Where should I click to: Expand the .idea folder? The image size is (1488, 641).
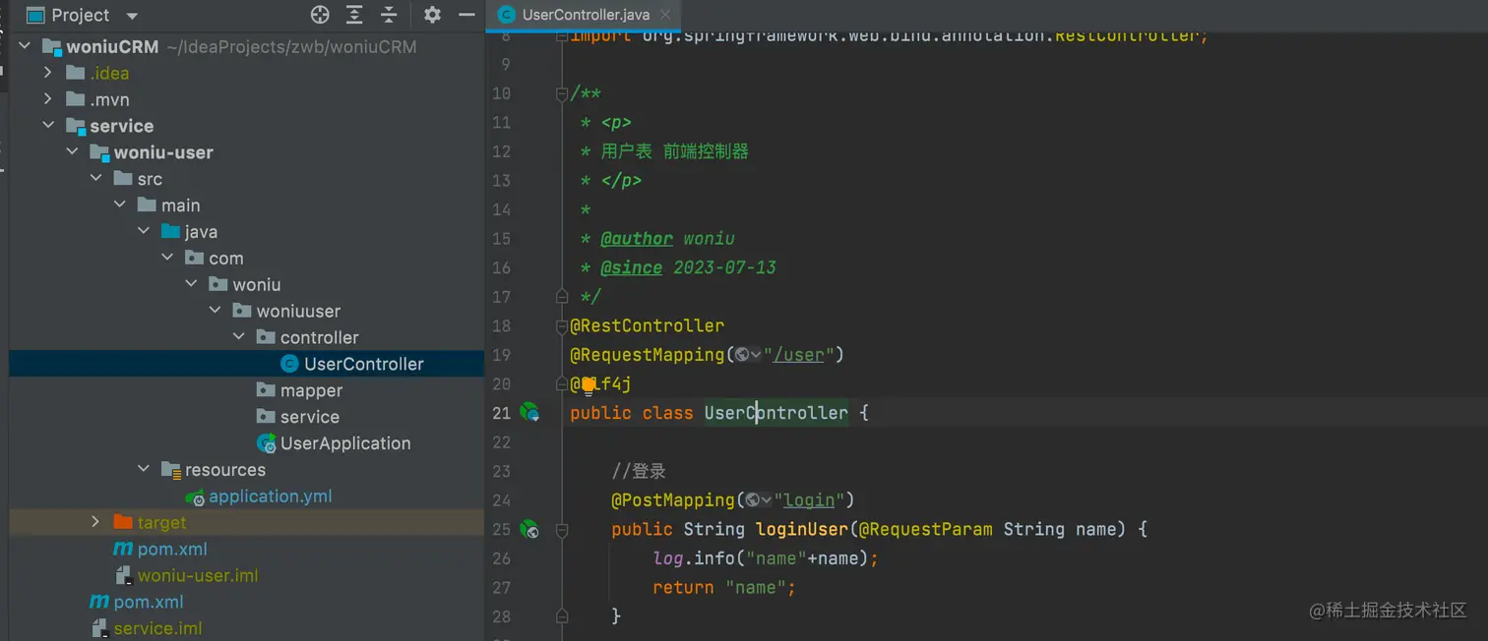pos(48,73)
